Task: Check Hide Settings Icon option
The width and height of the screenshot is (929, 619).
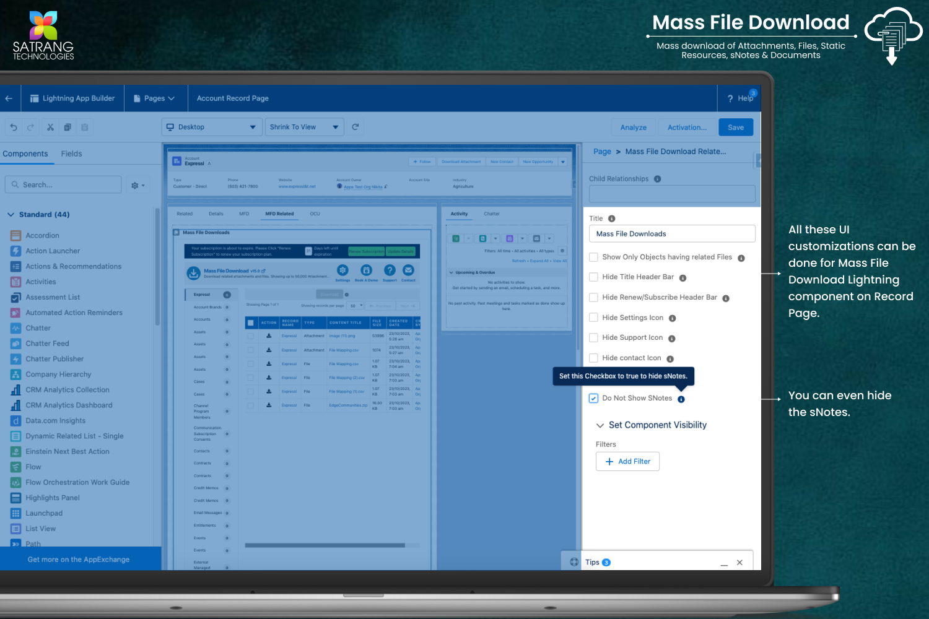Action: click(593, 318)
